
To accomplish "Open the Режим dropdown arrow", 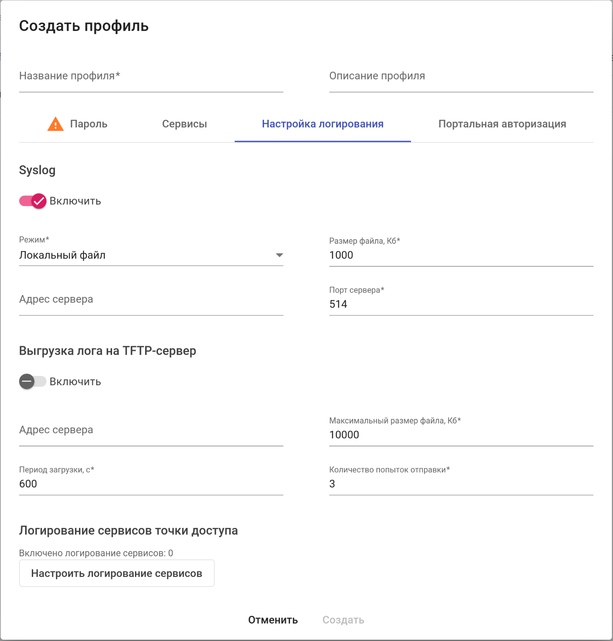I will (279, 255).
